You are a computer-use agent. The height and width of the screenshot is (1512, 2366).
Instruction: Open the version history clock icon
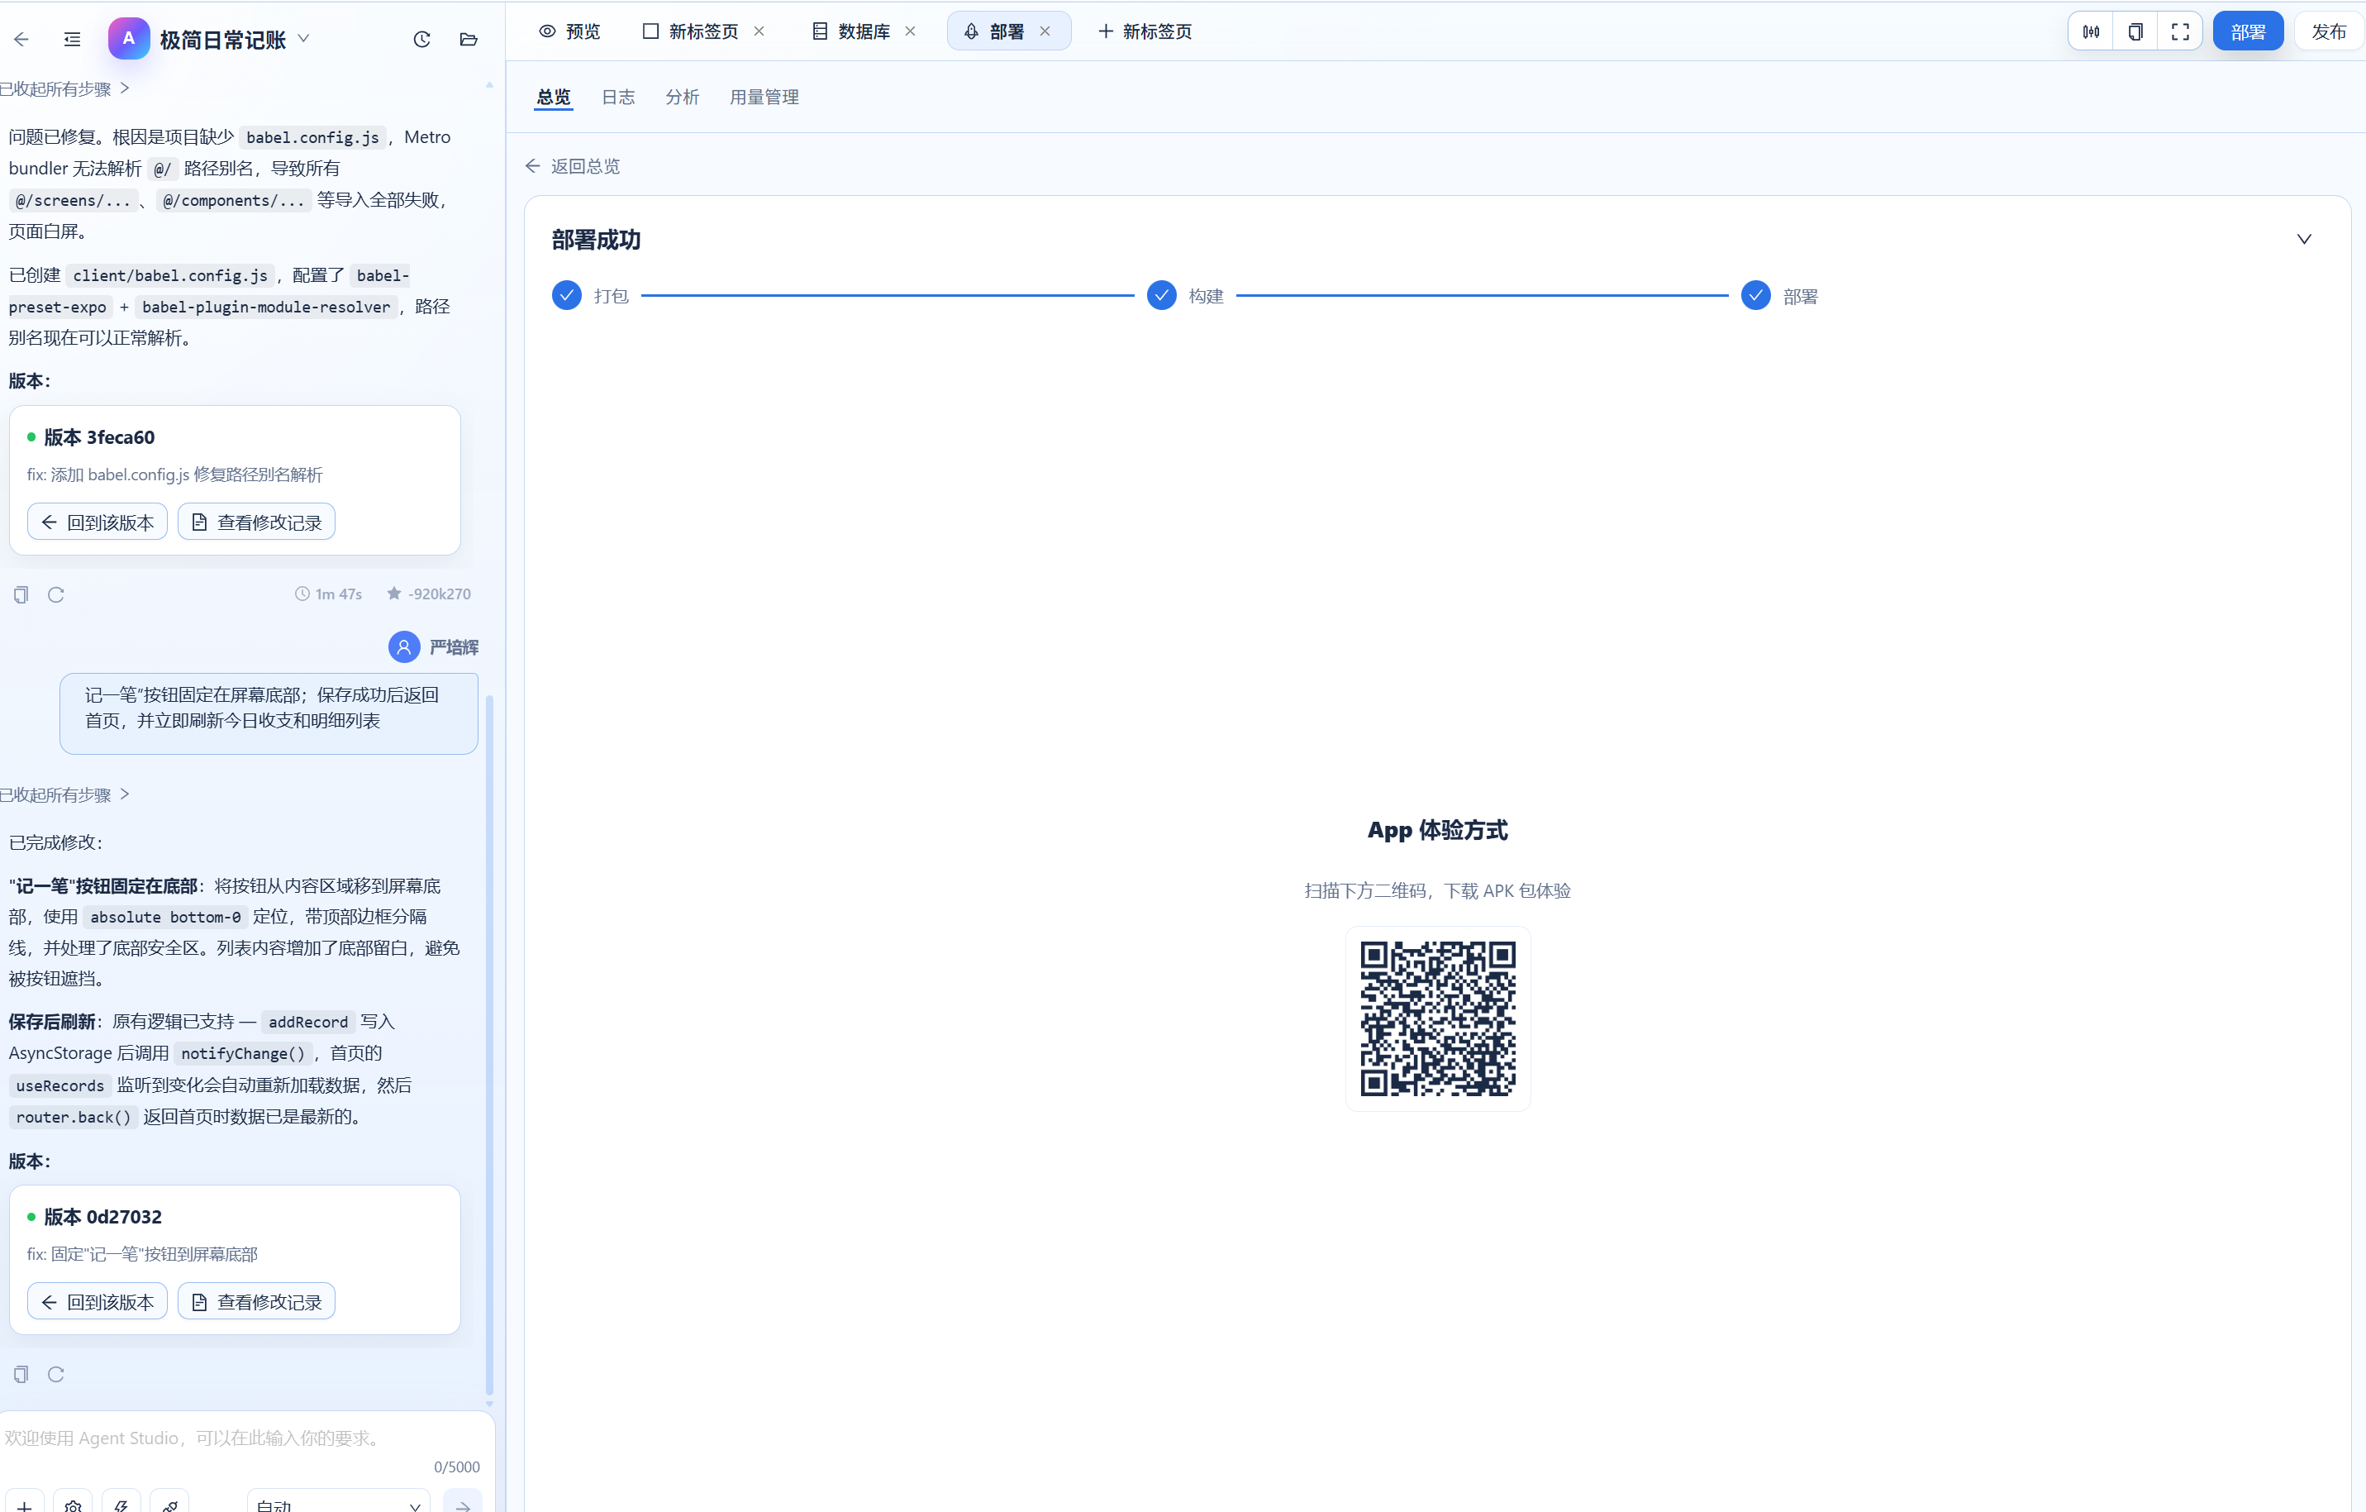[x=421, y=40]
